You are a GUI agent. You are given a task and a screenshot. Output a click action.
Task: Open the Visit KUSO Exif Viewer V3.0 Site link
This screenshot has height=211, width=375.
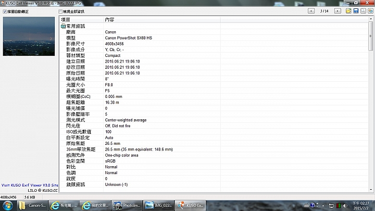(x=30, y=185)
